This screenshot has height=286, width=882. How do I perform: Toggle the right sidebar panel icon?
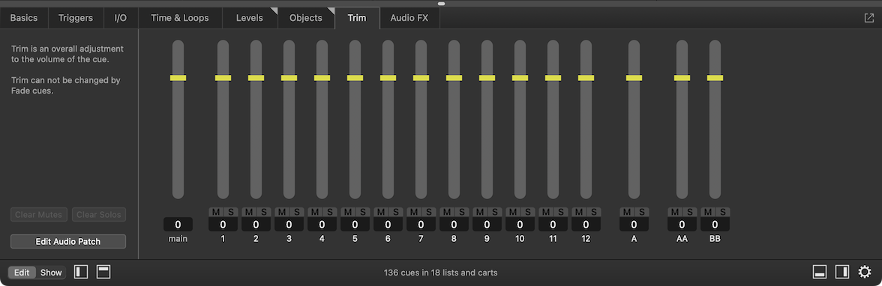point(842,273)
